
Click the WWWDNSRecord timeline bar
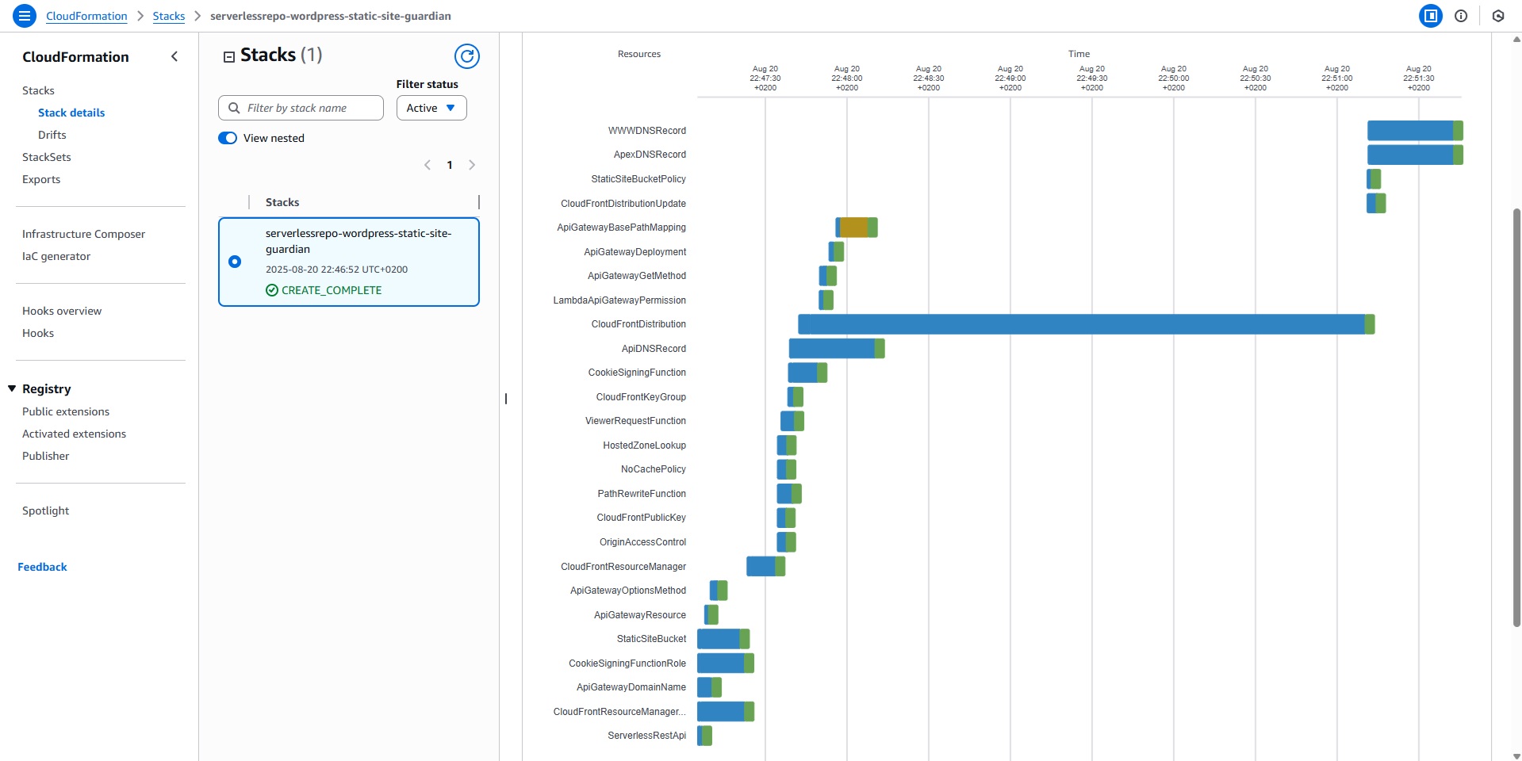pos(1415,131)
